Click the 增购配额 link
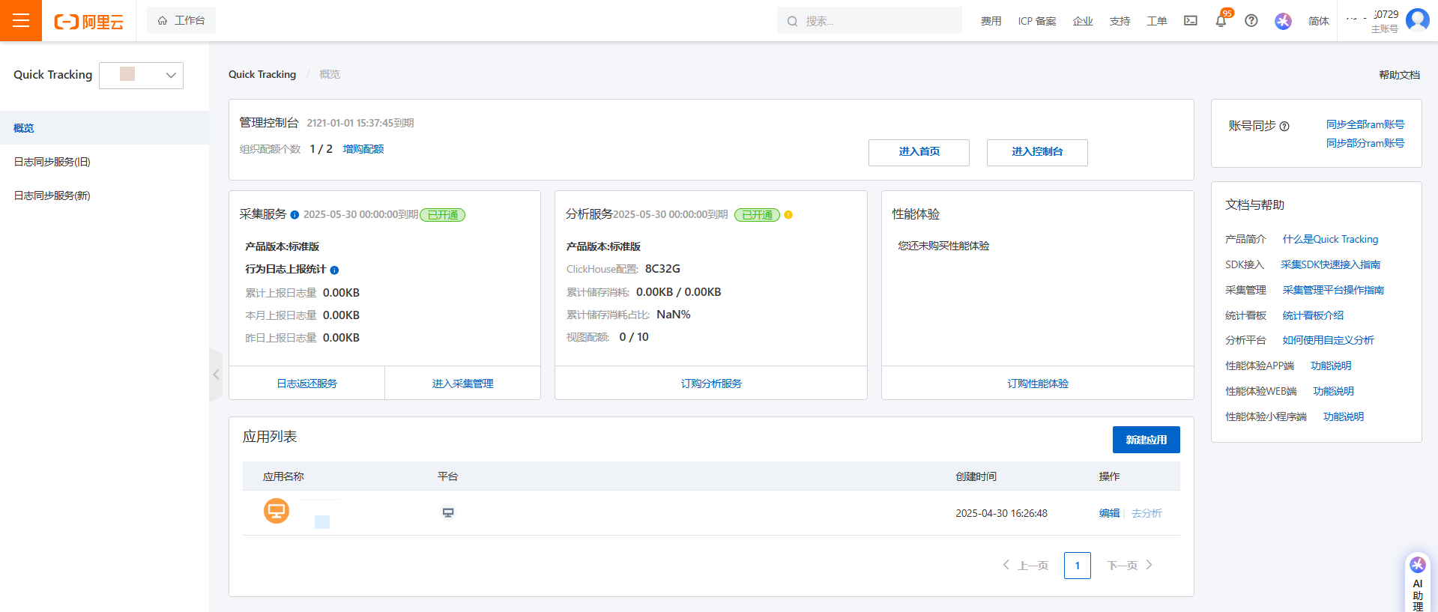 pyautogui.click(x=363, y=149)
